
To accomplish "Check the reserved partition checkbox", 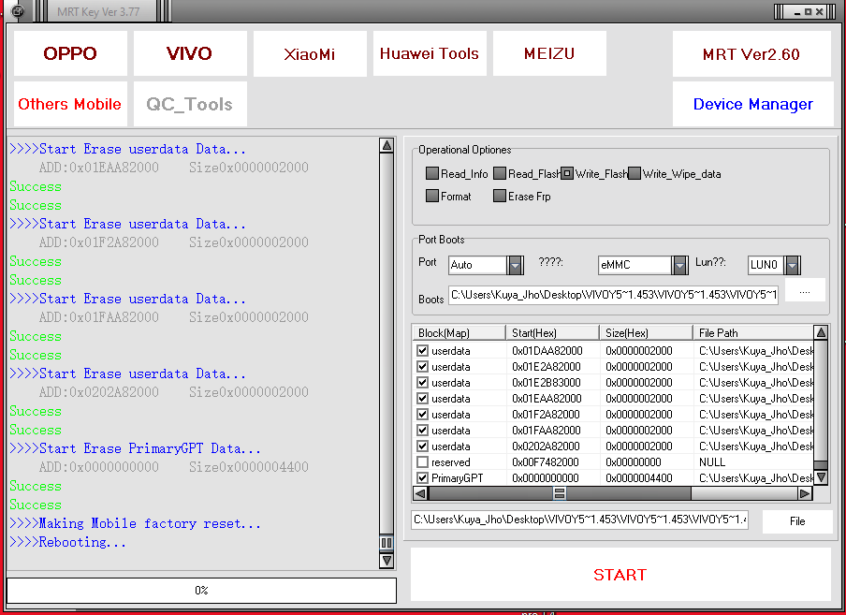I will (x=422, y=462).
